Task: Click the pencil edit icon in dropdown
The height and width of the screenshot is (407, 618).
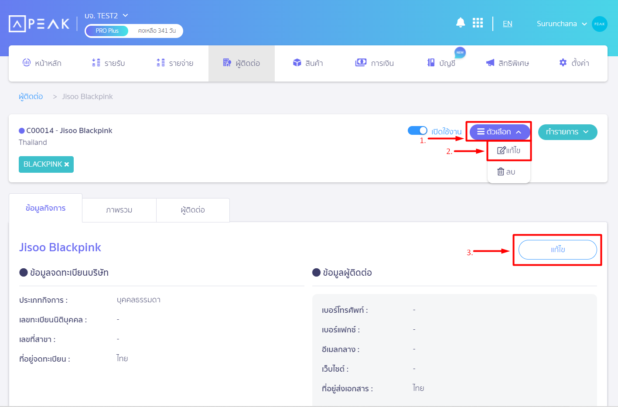Action: click(501, 150)
